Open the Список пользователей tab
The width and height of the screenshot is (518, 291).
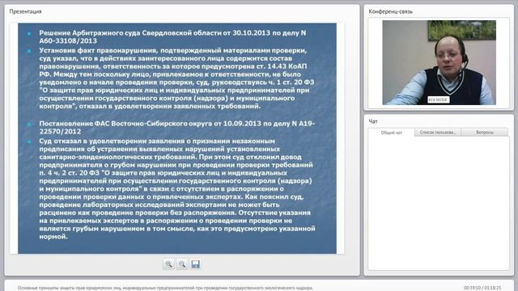tap(438, 133)
